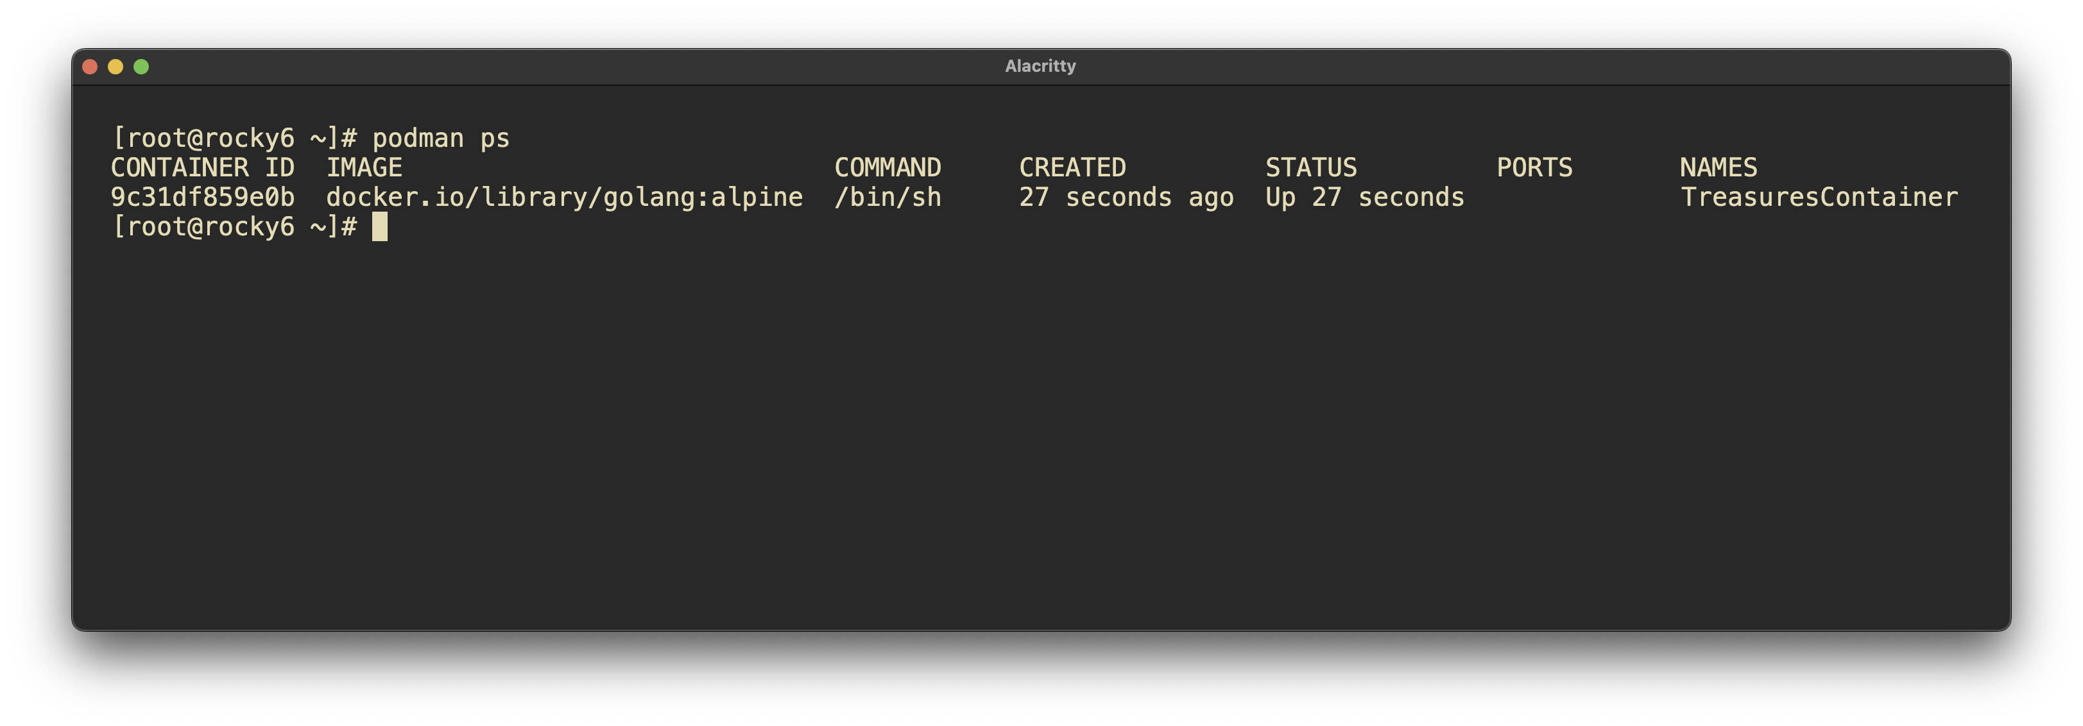Screen dimensions: 2083x726
Task: Click the block cursor at the prompt
Action: (379, 227)
